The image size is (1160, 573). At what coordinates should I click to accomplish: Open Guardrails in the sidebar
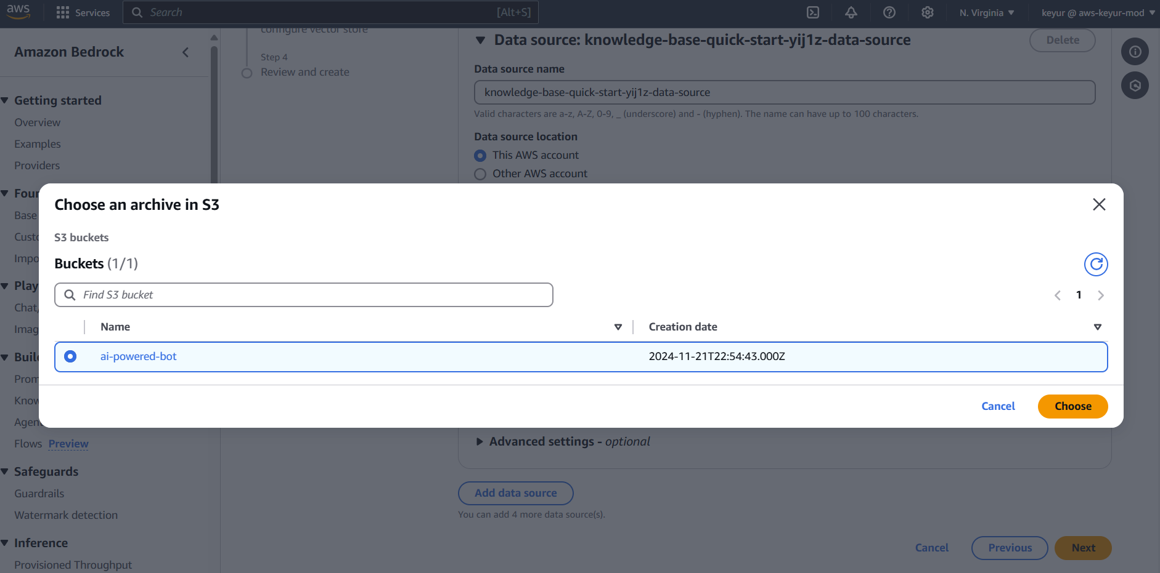coord(39,494)
